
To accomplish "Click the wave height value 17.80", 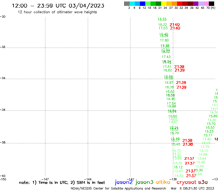I will tap(164, 40).
